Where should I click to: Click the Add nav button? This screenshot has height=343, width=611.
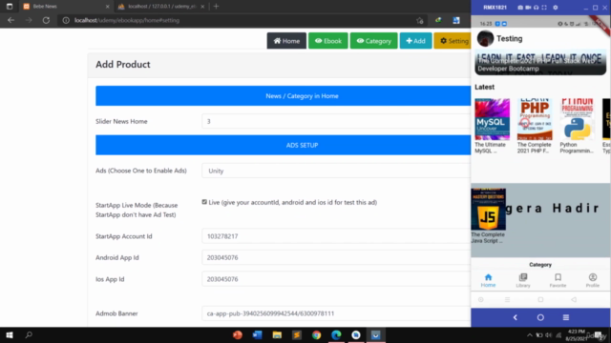[x=416, y=41]
